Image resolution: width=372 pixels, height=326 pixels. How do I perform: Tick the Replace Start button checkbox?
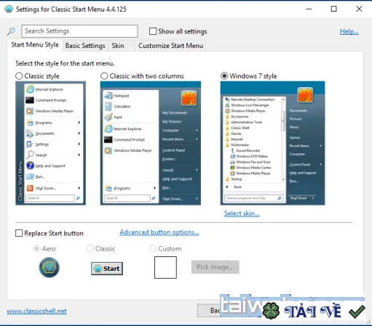19,233
